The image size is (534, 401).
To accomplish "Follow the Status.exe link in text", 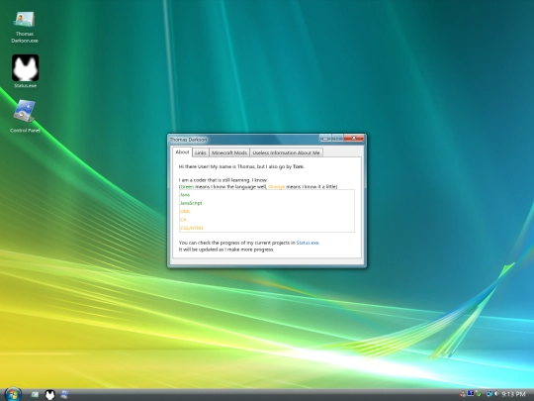I will (x=308, y=243).
